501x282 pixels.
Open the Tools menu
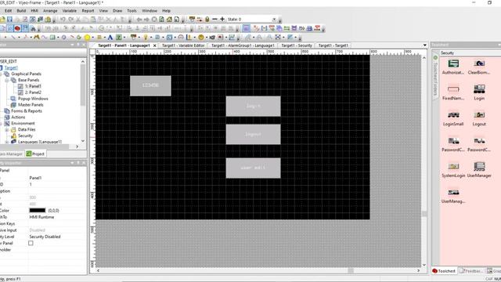[x=132, y=10]
